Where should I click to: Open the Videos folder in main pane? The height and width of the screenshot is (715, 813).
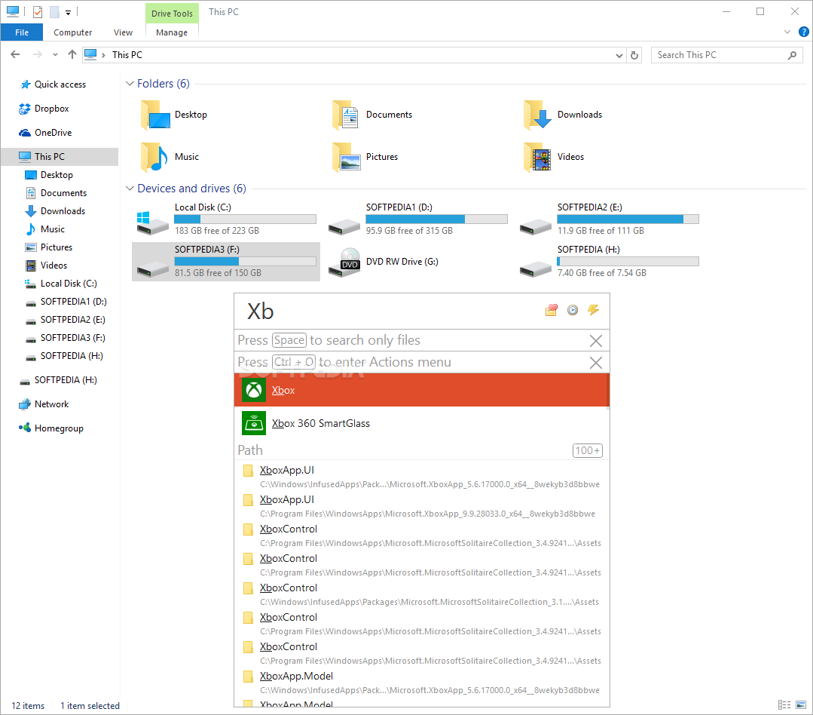click(x=555, y=157)
